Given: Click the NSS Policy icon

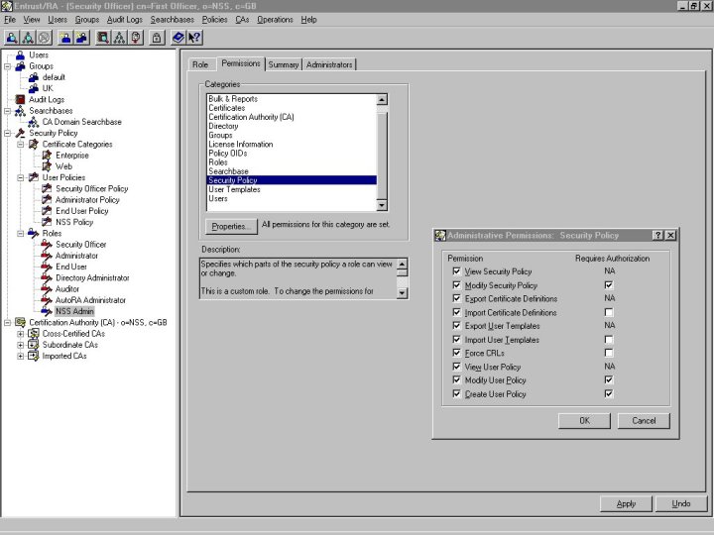Looking at the screenshot, I should pyautogui.click(x=47, y=222).
